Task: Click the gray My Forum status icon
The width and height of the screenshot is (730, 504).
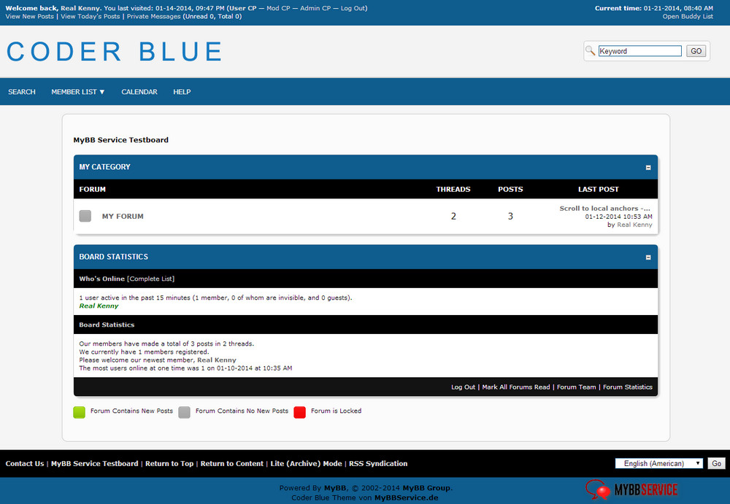Action: [x=85, y=216]
